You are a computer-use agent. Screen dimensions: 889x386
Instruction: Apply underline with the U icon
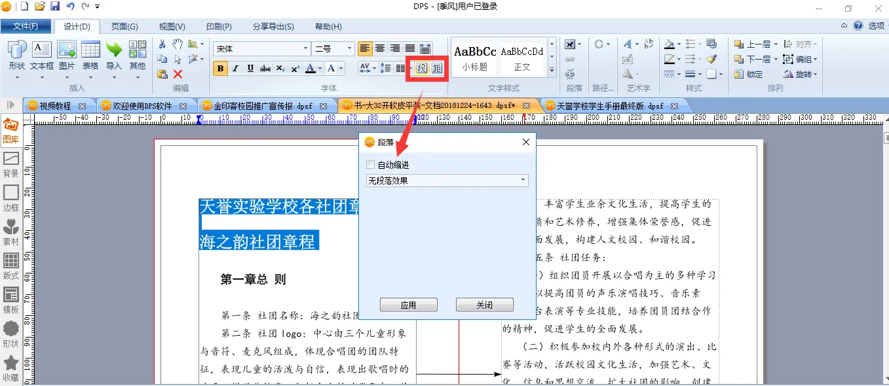click(250, 69)
